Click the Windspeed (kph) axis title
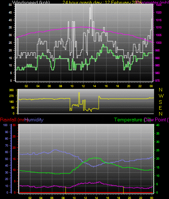169x199 pixels. tap(31, 2)
